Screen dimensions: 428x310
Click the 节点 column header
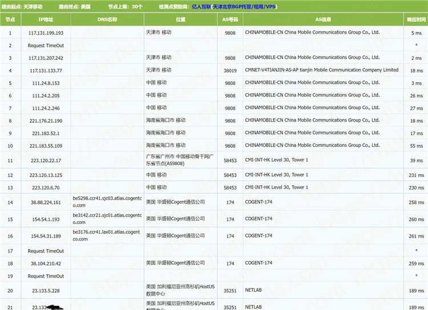tap(10, 19)
